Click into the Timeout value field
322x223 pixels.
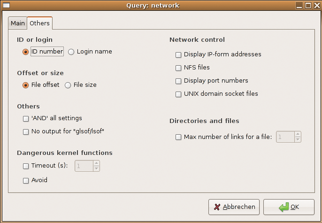[84, 166]
